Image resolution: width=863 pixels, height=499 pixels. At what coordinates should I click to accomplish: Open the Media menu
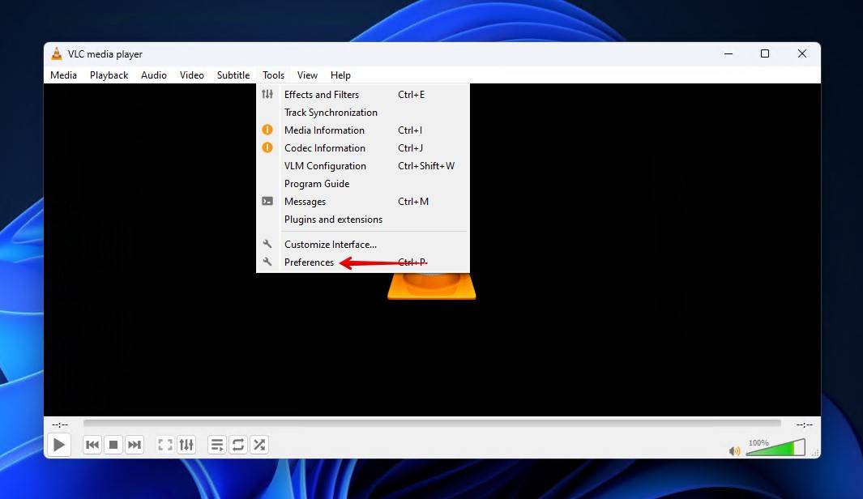point(63,75)
